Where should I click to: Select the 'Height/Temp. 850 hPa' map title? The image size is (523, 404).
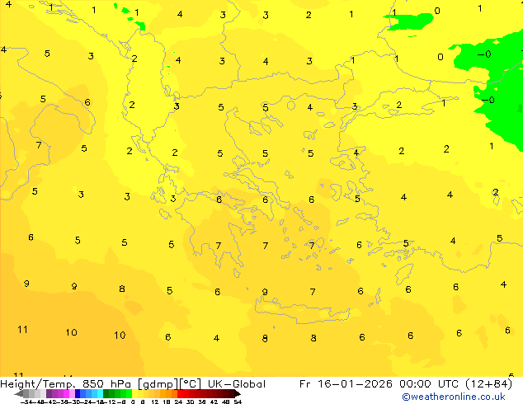click(x=67, y=384)
